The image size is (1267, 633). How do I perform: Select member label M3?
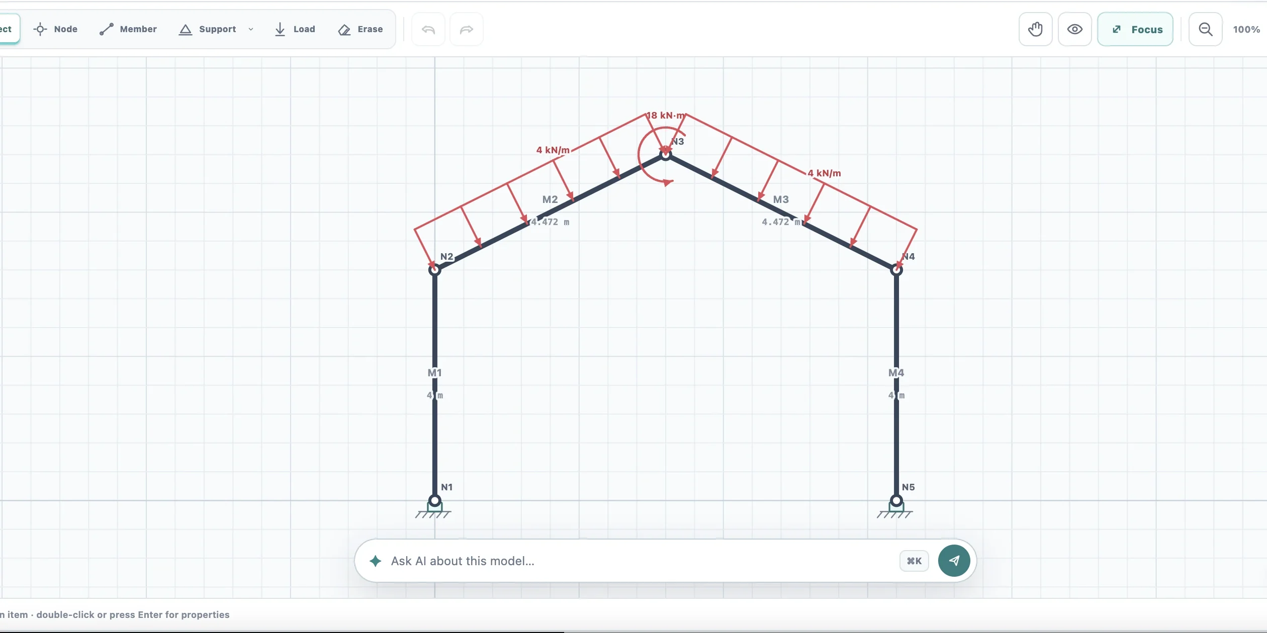(x=781, y=199)
